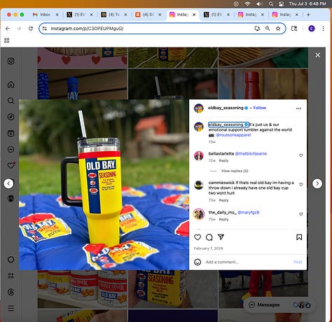Open the Chrome three-dot menu

(x=323, y=29)
